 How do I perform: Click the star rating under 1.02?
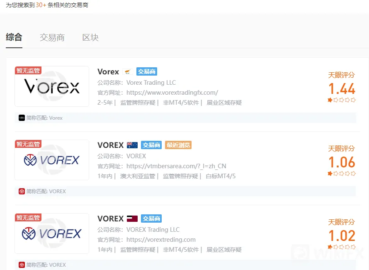(342, 247)
